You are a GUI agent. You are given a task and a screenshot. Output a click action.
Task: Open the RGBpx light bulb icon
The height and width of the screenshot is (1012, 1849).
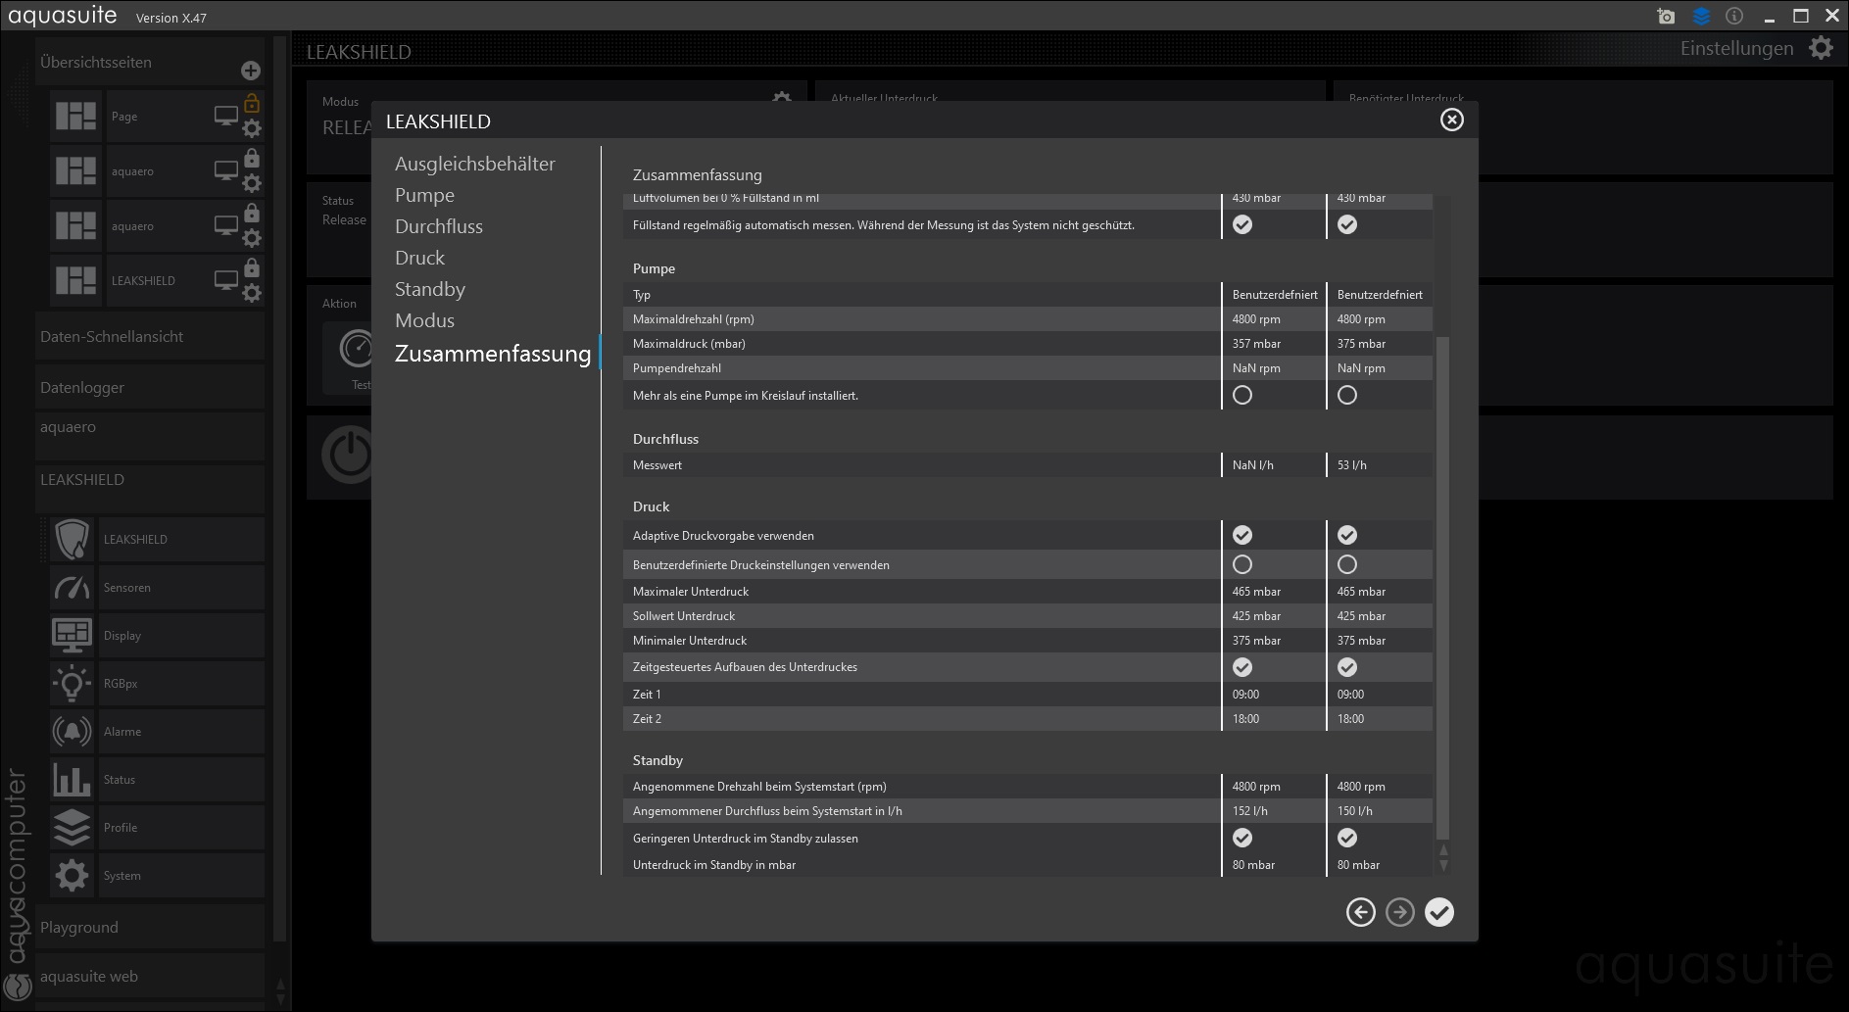(72, 684)
